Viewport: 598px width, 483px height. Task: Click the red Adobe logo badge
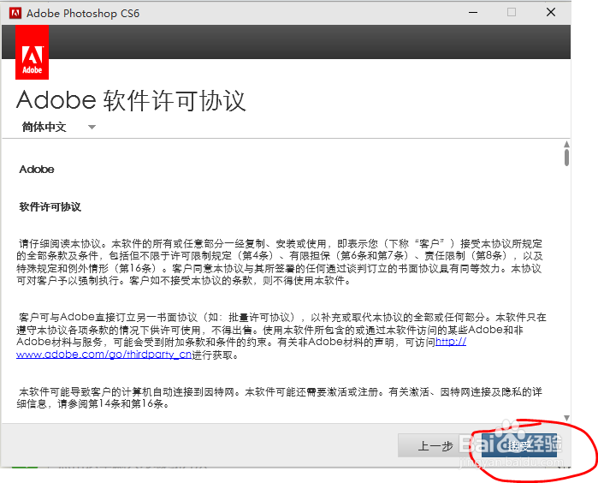(x=32, y=52)
